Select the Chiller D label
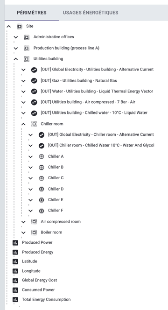Viewport: 168px width, 310px height. pos(56,189)
